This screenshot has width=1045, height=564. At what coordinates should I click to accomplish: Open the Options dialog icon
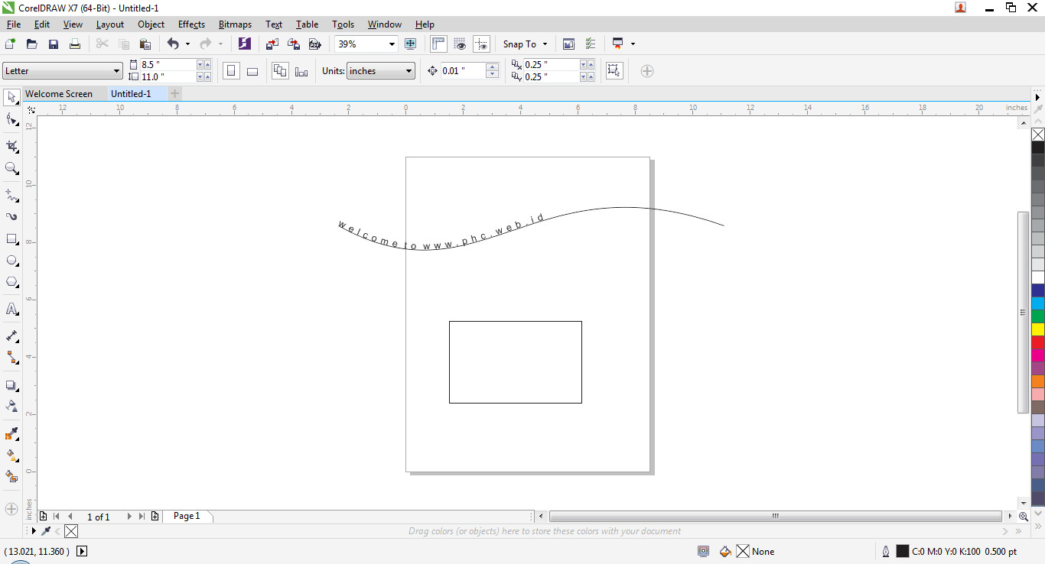(590, 44)
